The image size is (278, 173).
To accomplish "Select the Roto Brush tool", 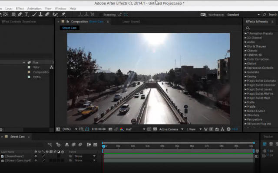I will pyautogui.click(x=55, y=14).
